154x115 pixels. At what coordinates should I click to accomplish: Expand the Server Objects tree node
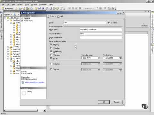click(x=8, y=49)
